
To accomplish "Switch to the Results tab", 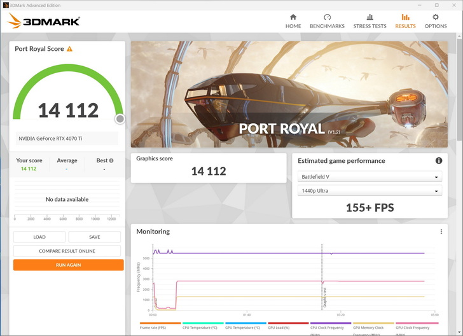I will point(405,21).
